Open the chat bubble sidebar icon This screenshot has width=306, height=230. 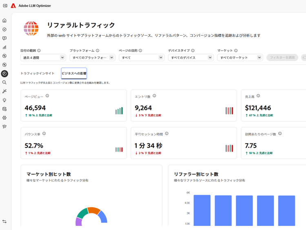pos(4,38)
